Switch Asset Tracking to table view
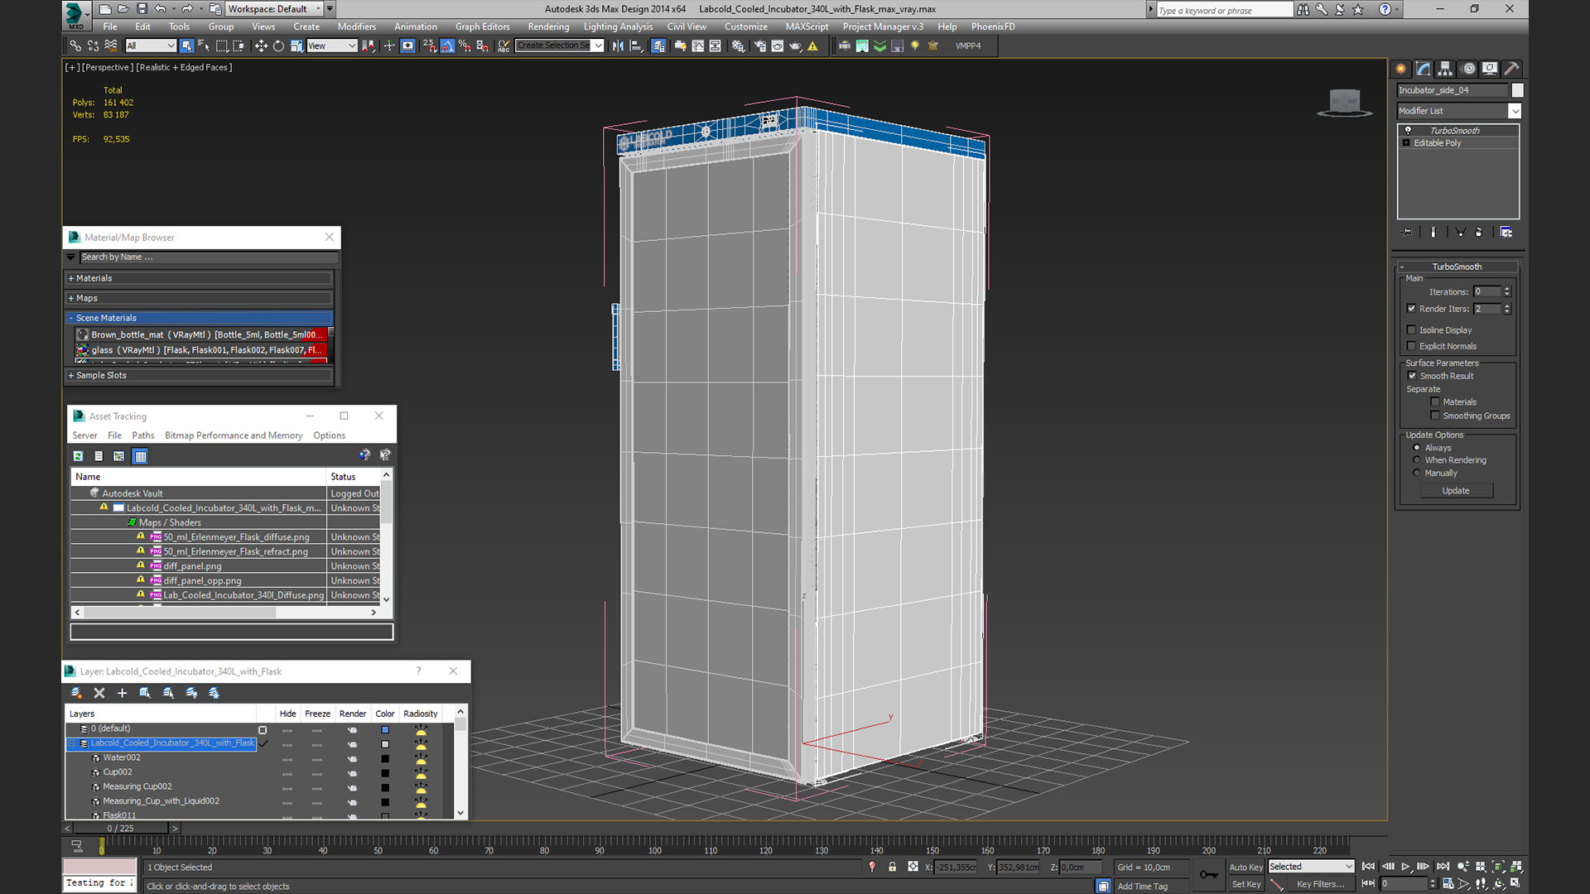Viewport: 1590px width, 894px height. tap(140, 456)
